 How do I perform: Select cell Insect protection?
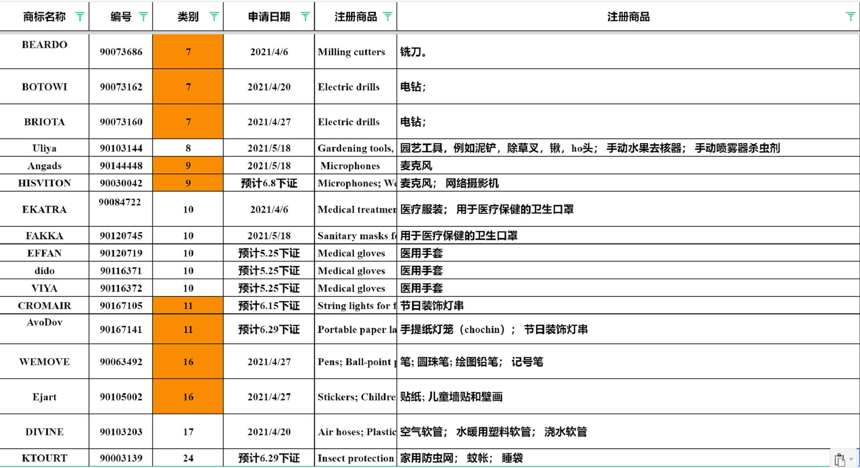(356, 458)
